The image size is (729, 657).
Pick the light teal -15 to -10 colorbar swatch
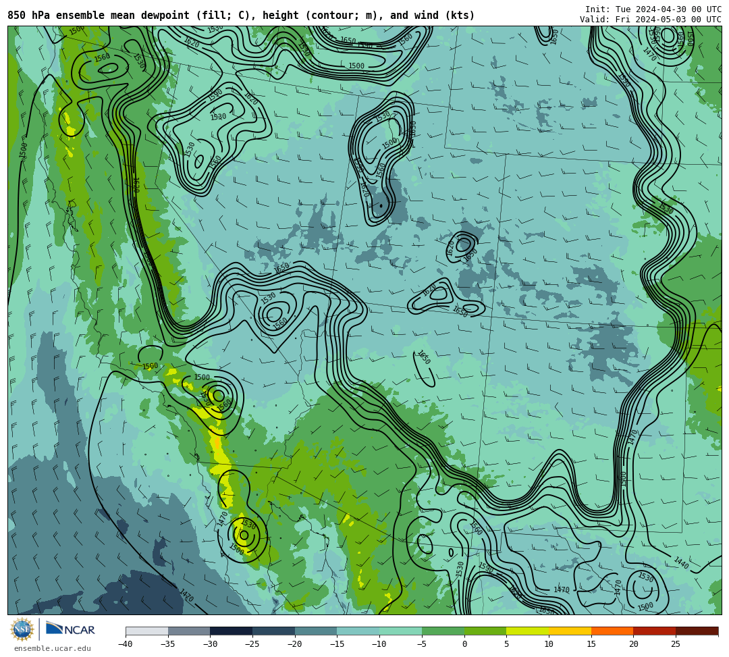coord(358,631)
